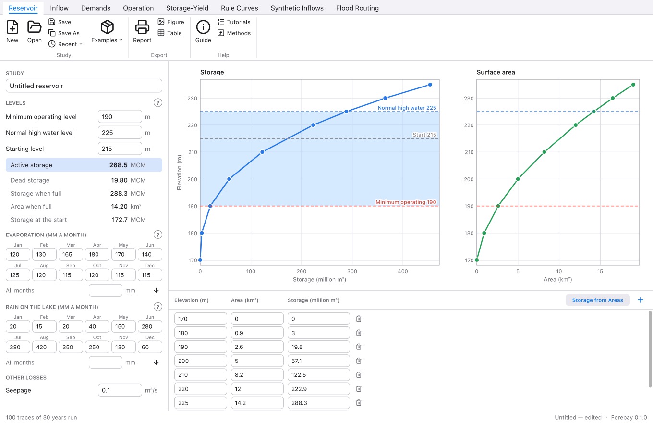
Task: Open a study with the Open folder icon
Action: pyautogui.click(x=34, y=27)
